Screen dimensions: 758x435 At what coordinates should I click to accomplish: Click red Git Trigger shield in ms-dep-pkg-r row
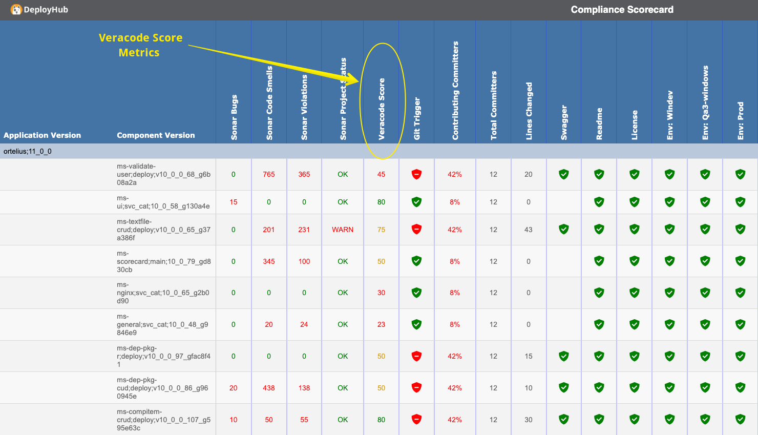[416, 356]
